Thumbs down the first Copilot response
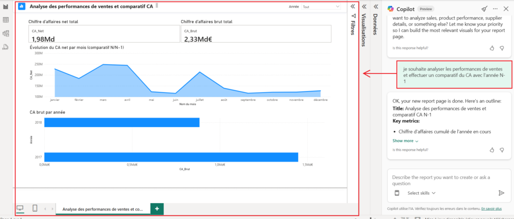This screenshot has width=514, height=219. pos(501,48)
